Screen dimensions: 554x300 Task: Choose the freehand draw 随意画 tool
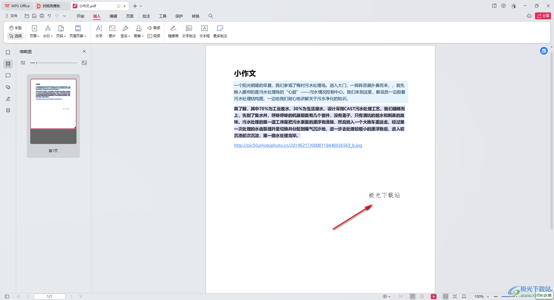click(x=173, y=32)
